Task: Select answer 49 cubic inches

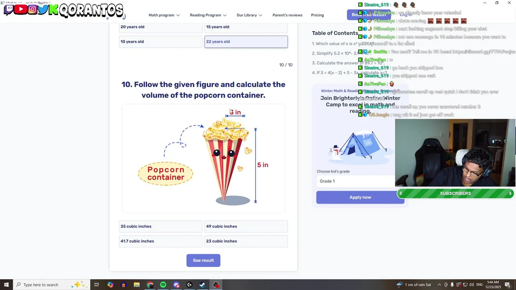Action: [x=246, y=226]
